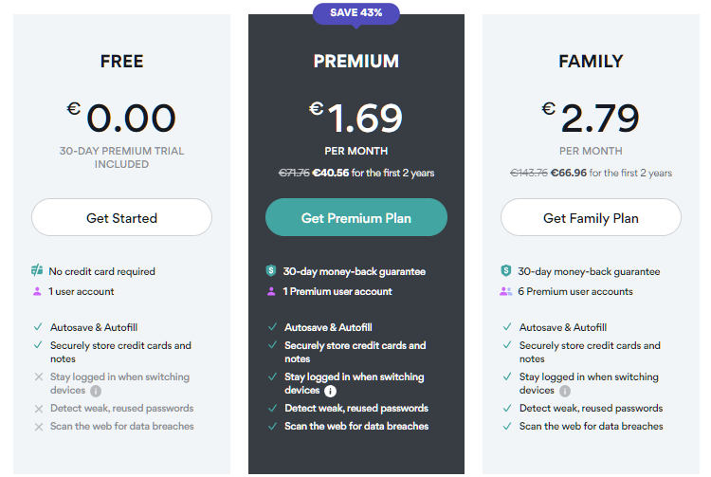Image resolution: width=711 pixels, height=477 pixels.
Task: Choose the Get Family Plan button
Action: pyautogui.click(x=591, y=217)
